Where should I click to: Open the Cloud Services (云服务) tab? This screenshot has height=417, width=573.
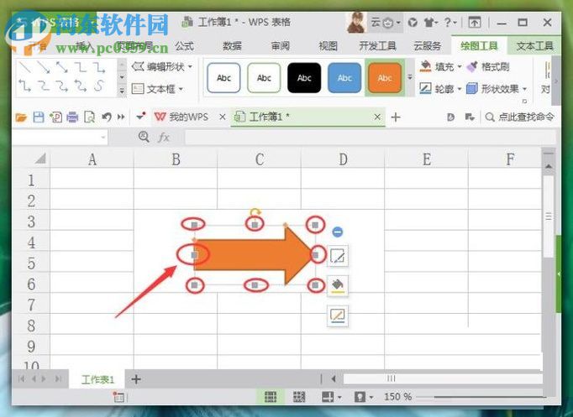point(427,46)
